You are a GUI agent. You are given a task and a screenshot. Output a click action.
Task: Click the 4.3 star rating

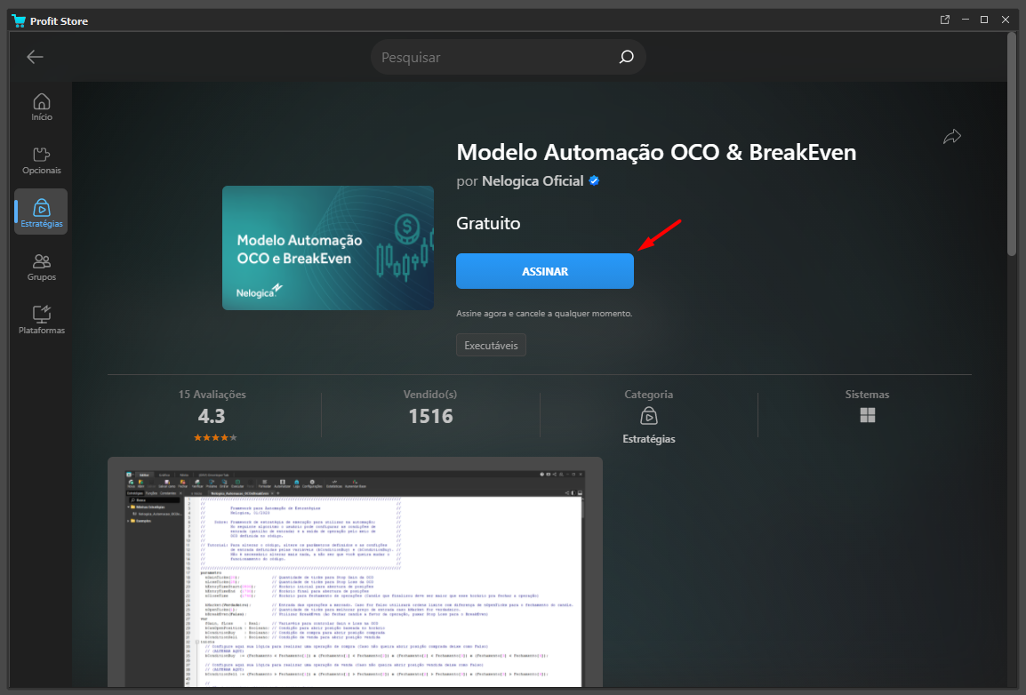click(x=215, y=437)
